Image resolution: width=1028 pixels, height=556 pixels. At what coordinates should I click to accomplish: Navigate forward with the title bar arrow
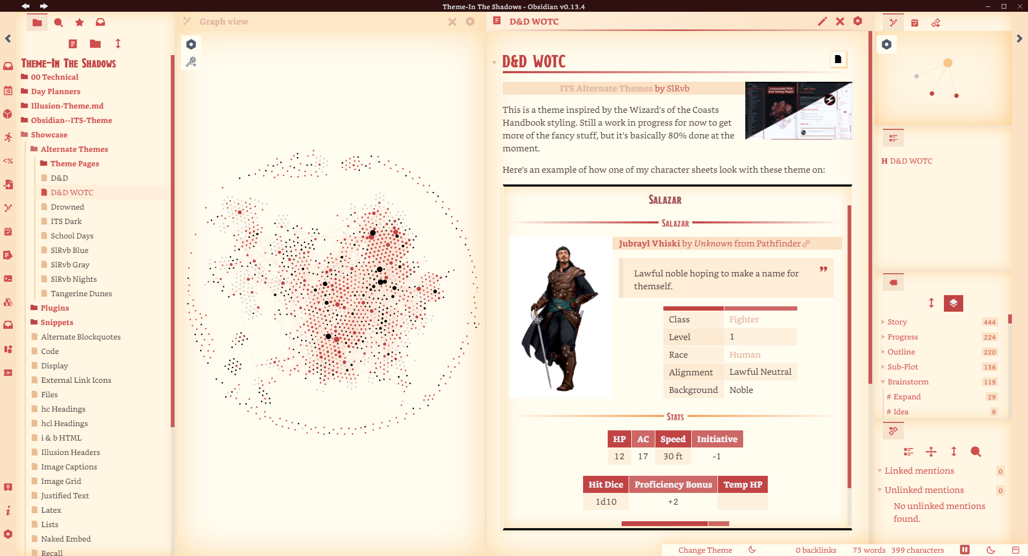44,6
